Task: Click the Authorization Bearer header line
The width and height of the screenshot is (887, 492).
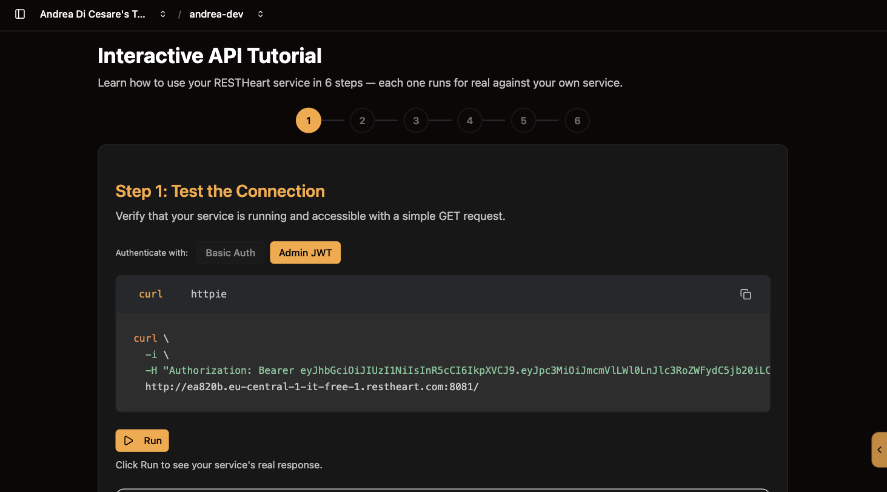Action: click(458, 370)
